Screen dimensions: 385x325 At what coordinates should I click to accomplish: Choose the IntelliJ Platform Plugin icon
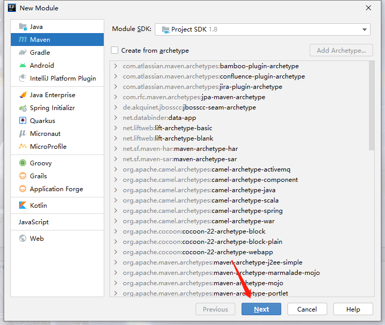point(23,78)
